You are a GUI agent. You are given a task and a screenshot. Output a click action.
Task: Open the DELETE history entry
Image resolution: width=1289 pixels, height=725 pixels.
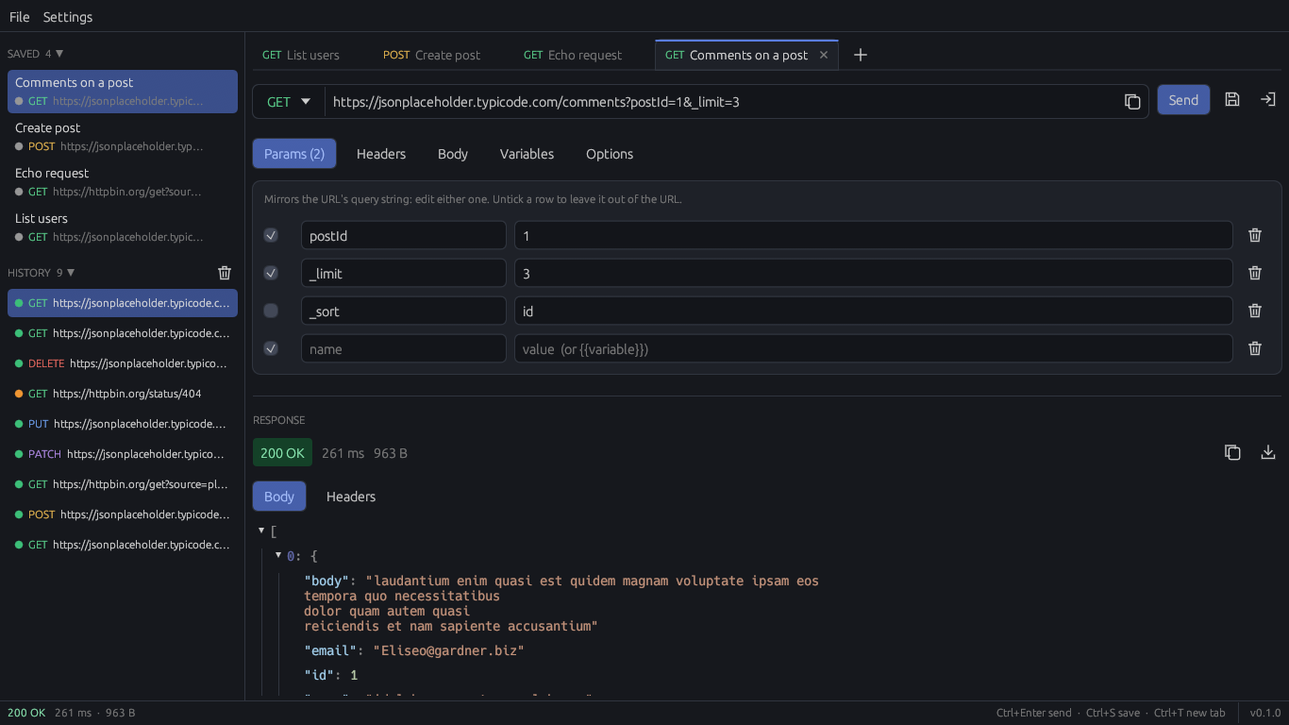click(x=123, y=363)
